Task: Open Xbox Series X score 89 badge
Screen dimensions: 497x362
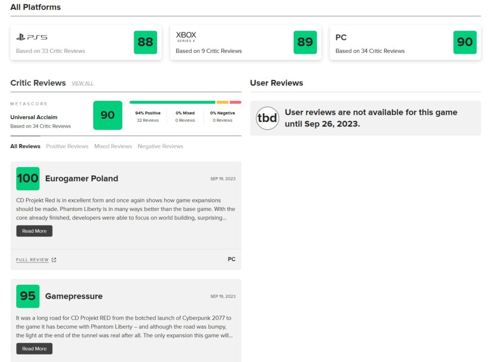Action: (305, 42)
